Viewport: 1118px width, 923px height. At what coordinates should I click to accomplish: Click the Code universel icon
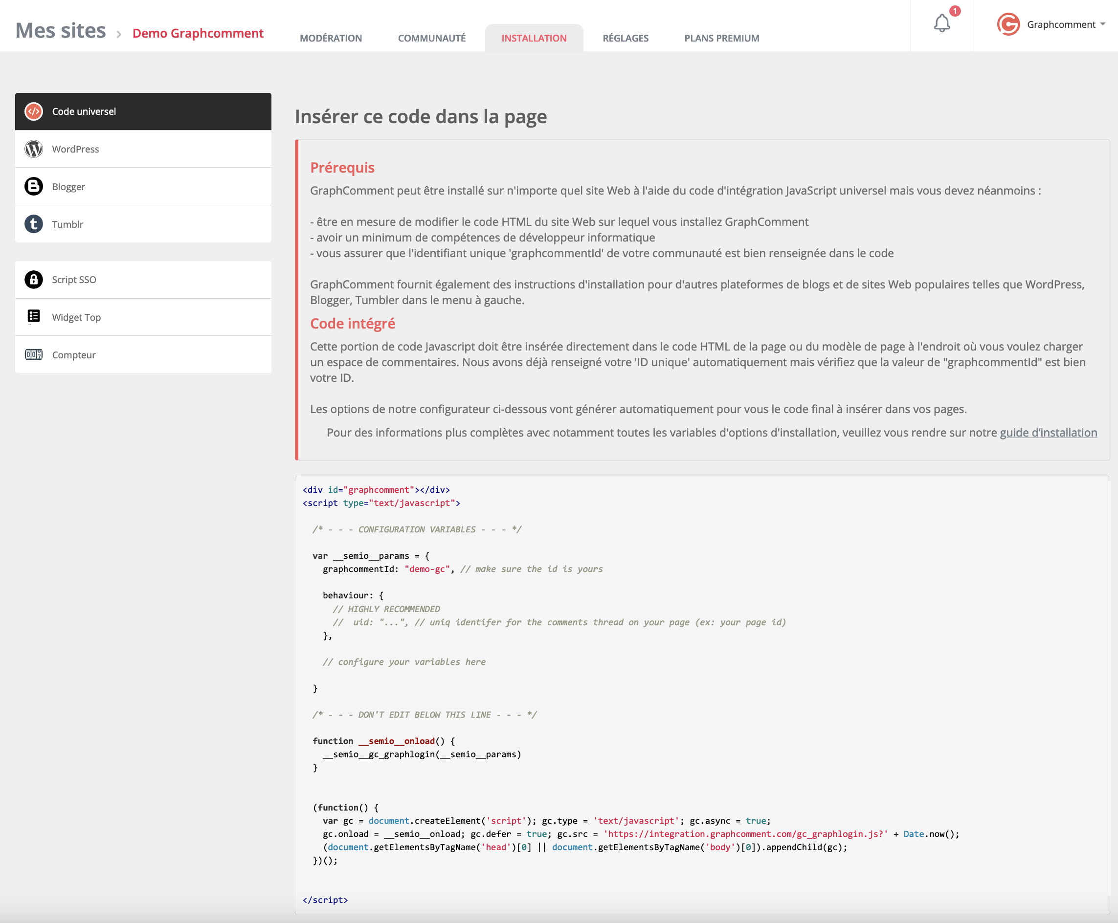34,111
